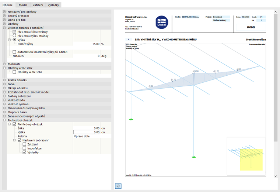Expand Orámování & nadpisový blok section
The width and height of the screenshot is (280, 192).
pos(4,108)
